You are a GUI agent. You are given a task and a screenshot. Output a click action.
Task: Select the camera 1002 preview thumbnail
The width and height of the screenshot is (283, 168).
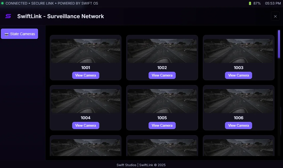(x=162, y=51)
